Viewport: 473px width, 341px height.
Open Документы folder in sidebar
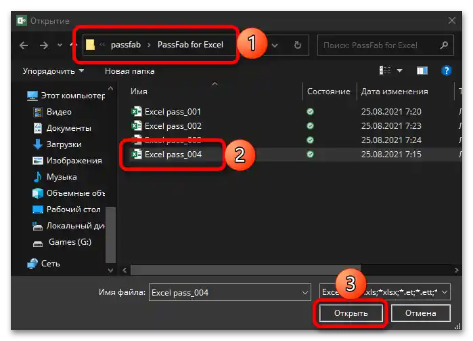62,128
